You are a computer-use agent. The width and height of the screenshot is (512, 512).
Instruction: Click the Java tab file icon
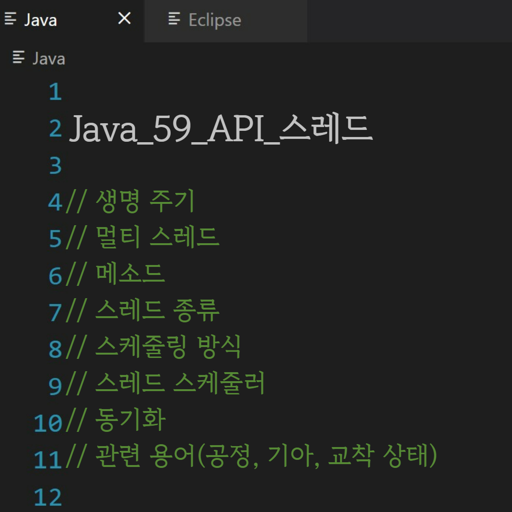pos(10,18)
